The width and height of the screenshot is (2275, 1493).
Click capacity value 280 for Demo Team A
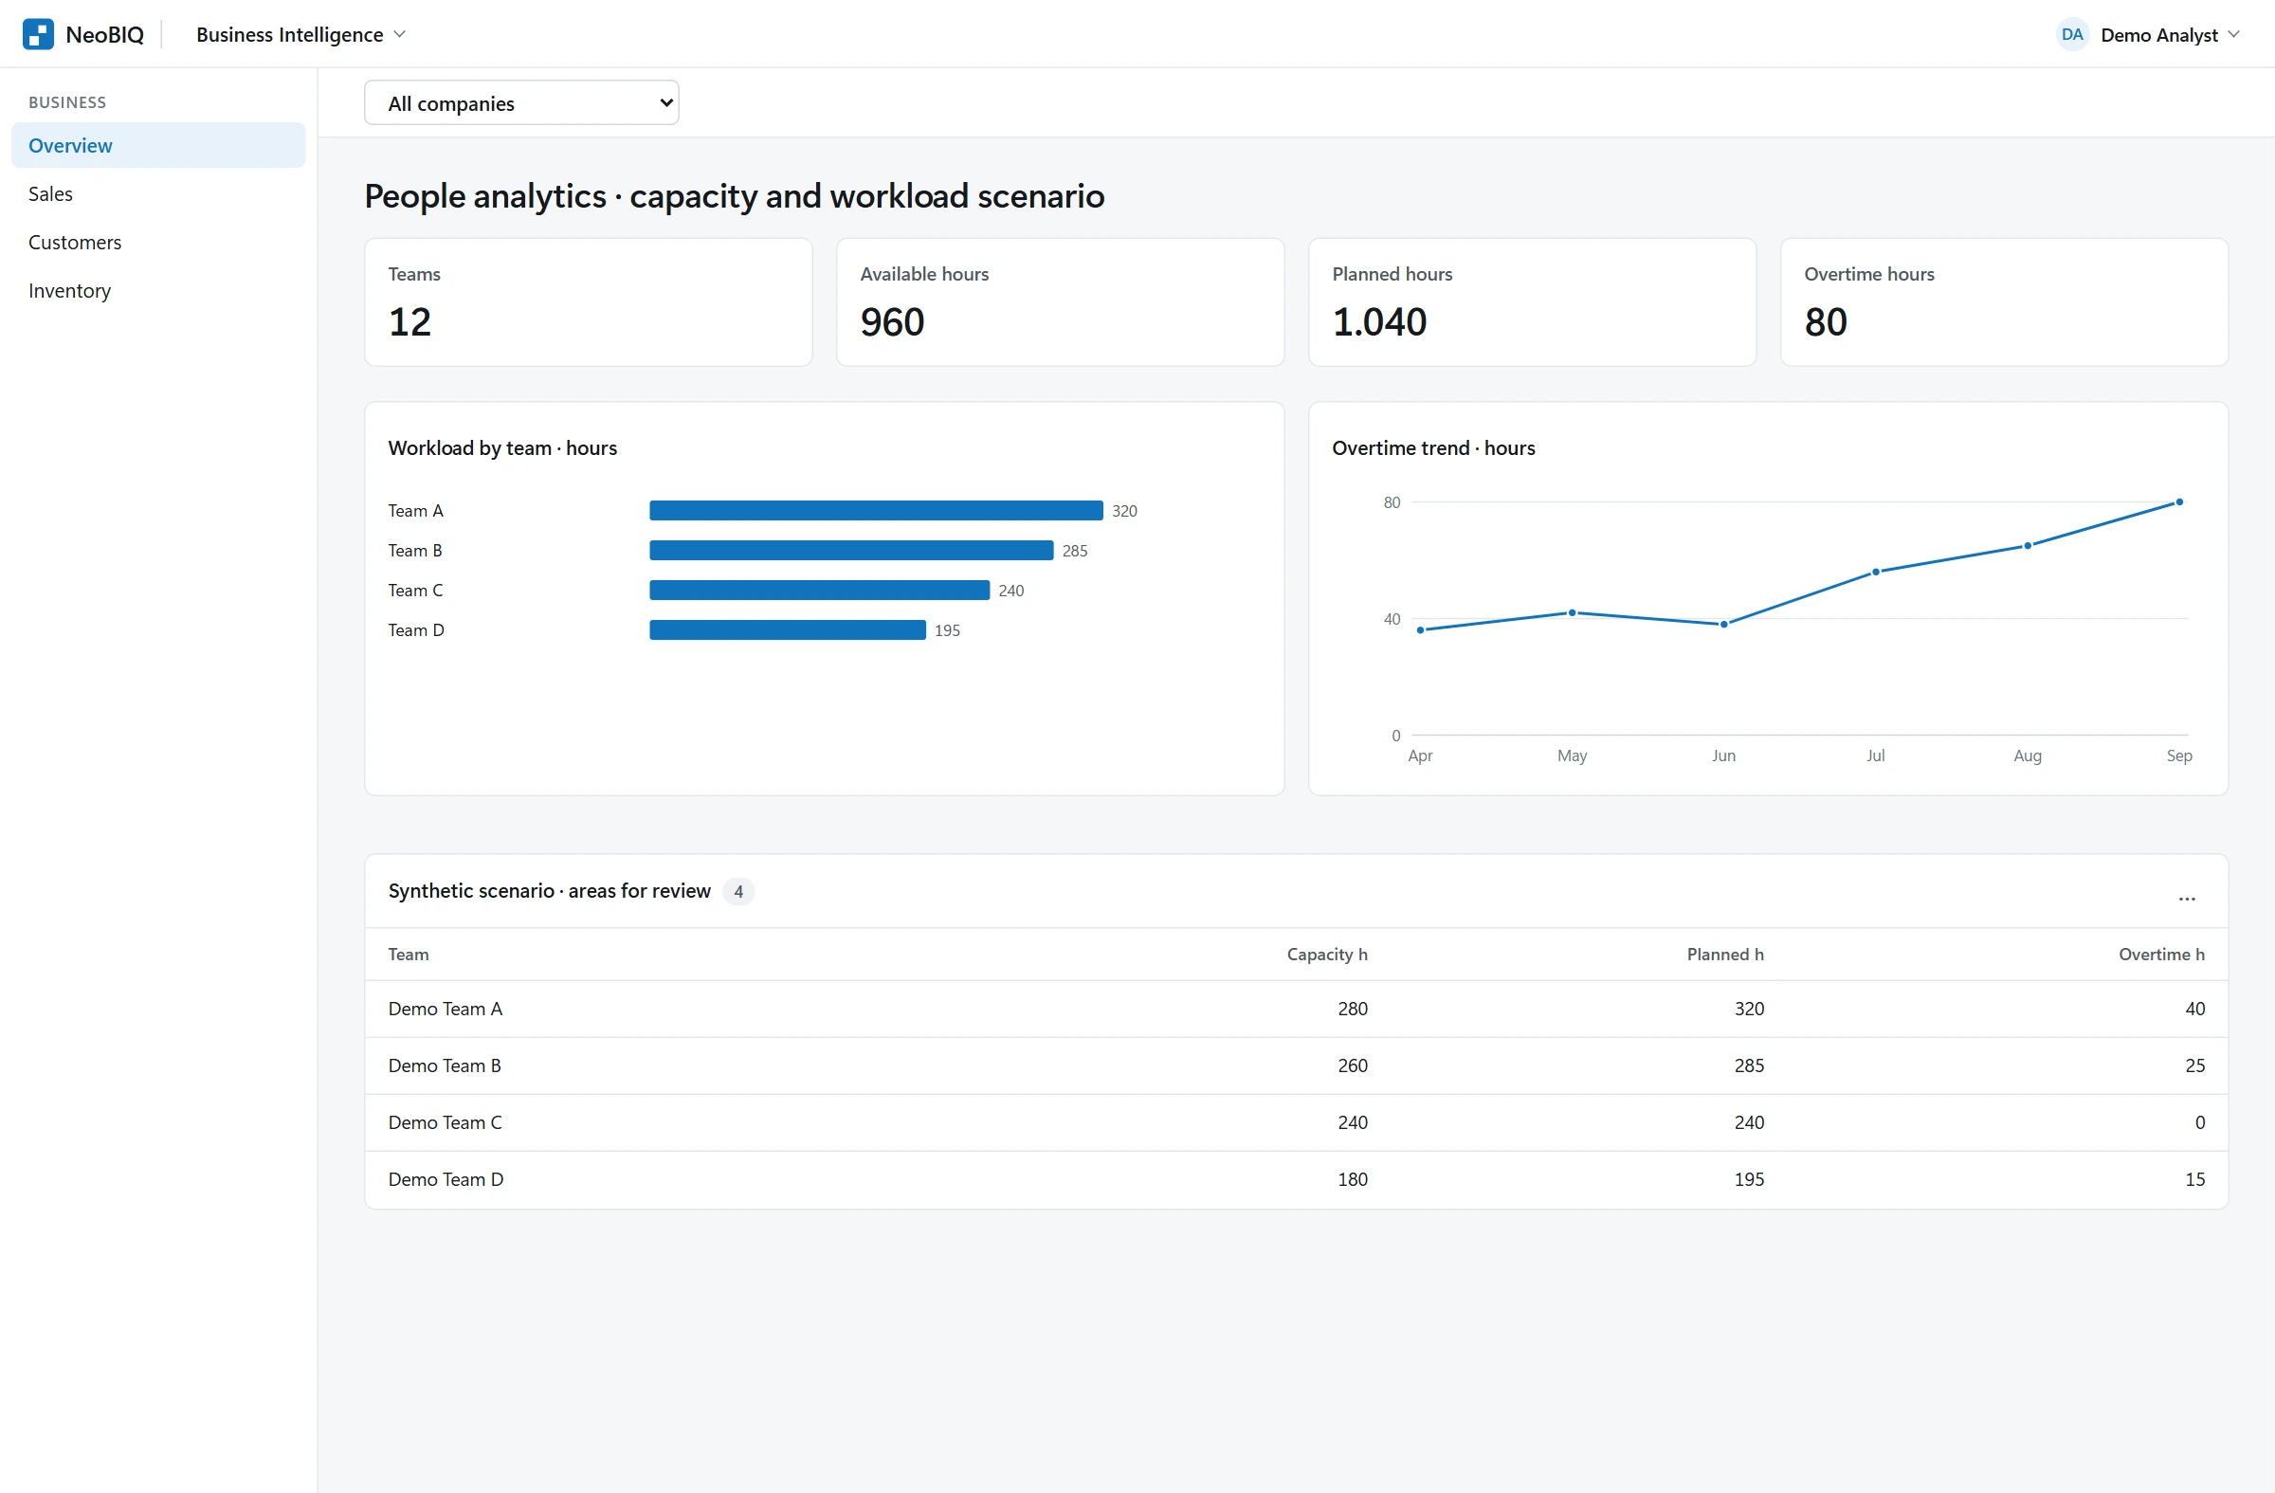(1353, 1009)
